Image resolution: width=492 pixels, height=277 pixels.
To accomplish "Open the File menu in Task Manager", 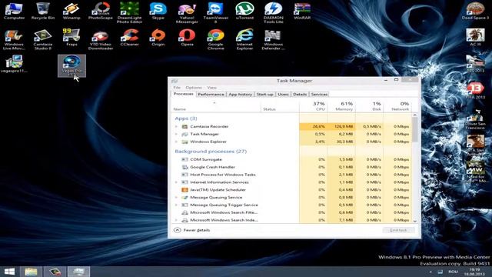I will point(177,88).
